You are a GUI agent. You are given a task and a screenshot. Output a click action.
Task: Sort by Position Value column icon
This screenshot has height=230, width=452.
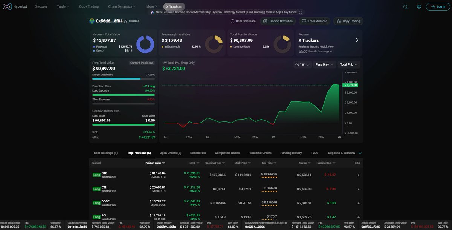(x=163, y=163)
